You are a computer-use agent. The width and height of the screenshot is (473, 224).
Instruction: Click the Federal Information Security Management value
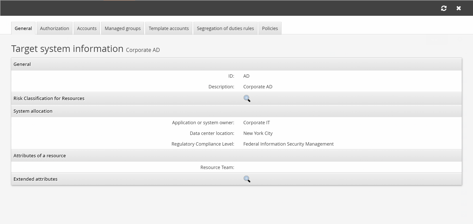point(288,144)
